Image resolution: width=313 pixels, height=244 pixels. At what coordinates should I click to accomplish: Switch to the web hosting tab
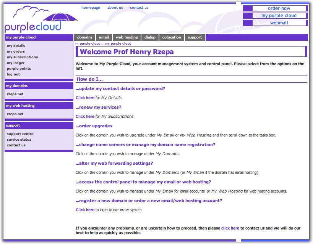(x=126, y=37)
